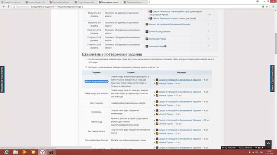Switch to 'Особые свойства' tab
The height and width of the screenshot is (155, 277).
(x=135, y=2)
